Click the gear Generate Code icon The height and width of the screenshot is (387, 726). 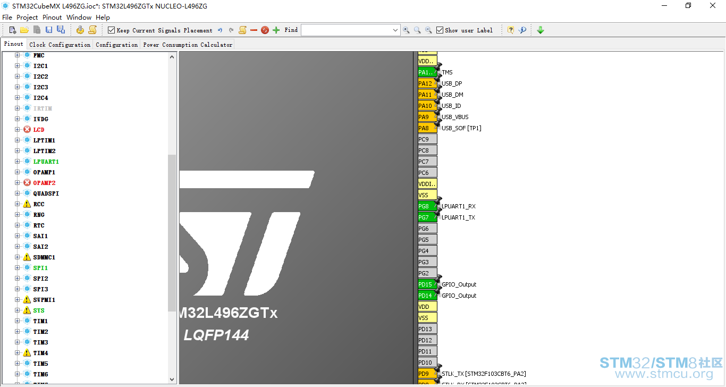pos(80,30)
